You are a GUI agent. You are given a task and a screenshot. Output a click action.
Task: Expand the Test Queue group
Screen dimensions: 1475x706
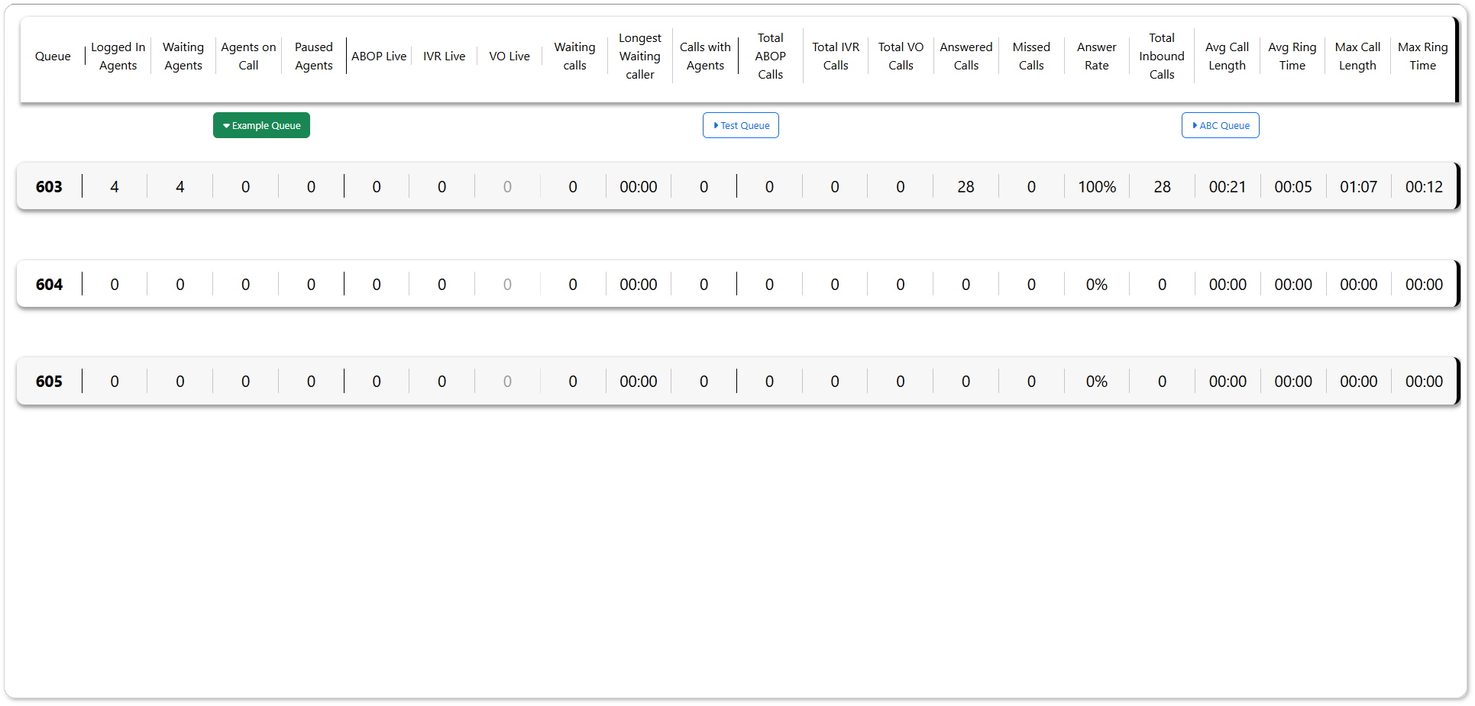click(x=740, y=125)
